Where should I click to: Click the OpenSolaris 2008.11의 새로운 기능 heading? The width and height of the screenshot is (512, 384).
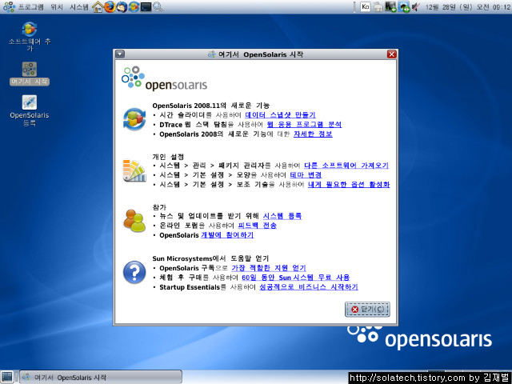(x=211, y=106)
